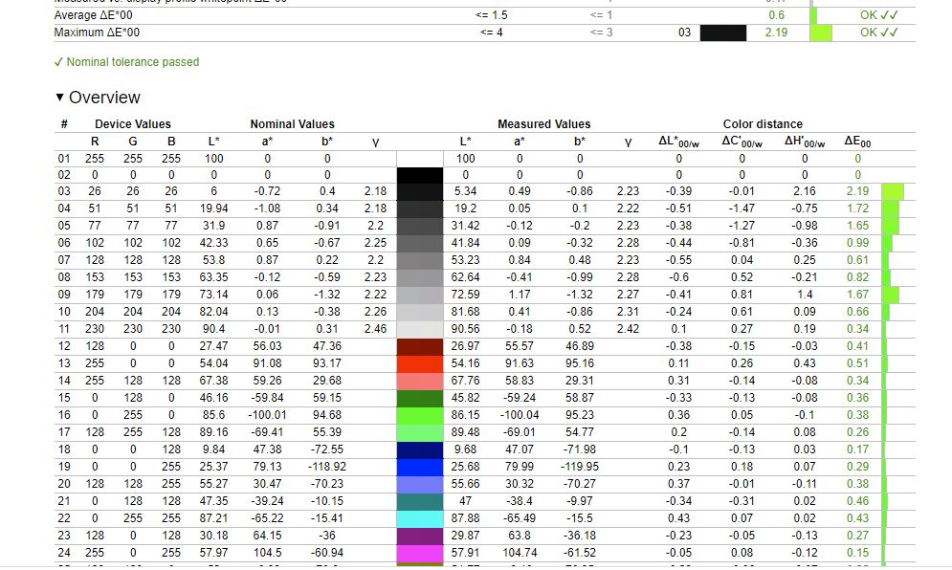This screenshot has width=952, height=570.
Task: Click the OK checkmarks in Maximum ΔE*00 row
Action: pyautogui.click(x=878, y=33)
